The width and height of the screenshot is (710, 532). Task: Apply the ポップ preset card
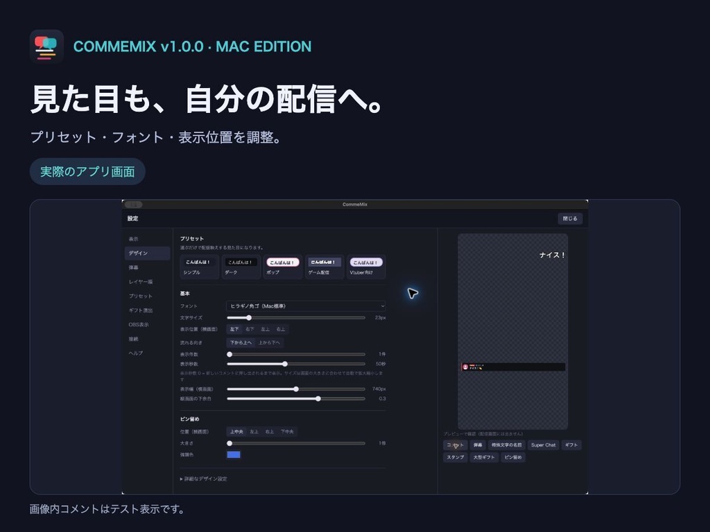click(283, 267)
